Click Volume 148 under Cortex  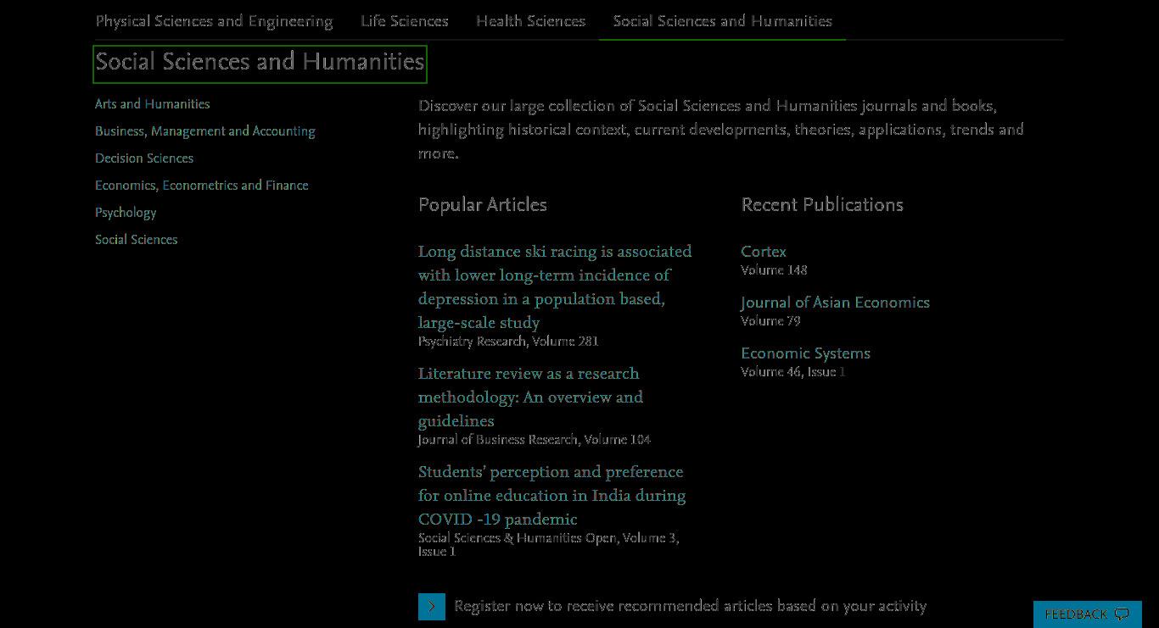coord(774,270)
